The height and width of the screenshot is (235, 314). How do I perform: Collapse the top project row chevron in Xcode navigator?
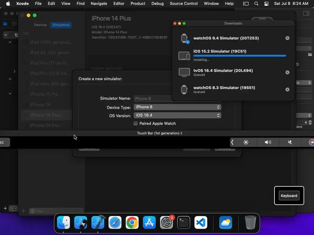pyautogui.click(x=6, y=35)
